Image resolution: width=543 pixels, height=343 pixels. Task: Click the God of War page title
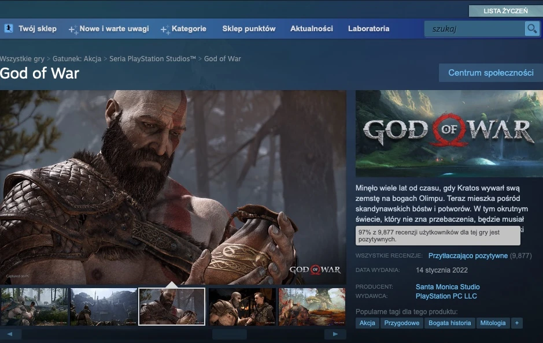pyautogui.click(x=39, y=73)
